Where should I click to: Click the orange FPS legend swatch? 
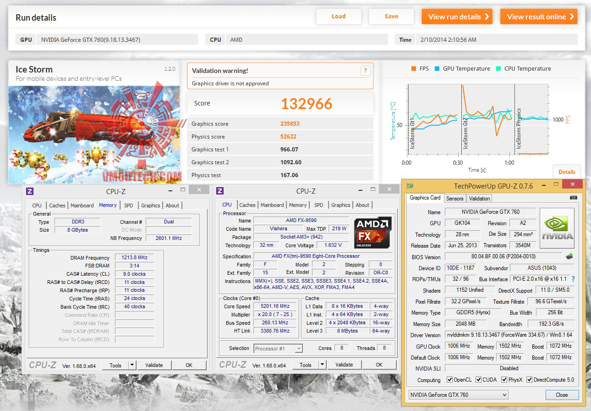[414, 69]
